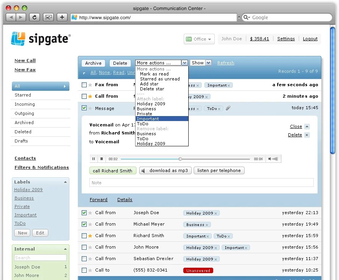This screenshot has height=280, width=339.
Task: Click the audio playback position slider handle
Action: pyautogui.click(x=180, y=158)
